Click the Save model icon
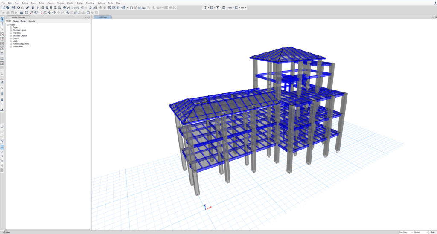This screenshot has height=234, width=437. pos(13,8)
